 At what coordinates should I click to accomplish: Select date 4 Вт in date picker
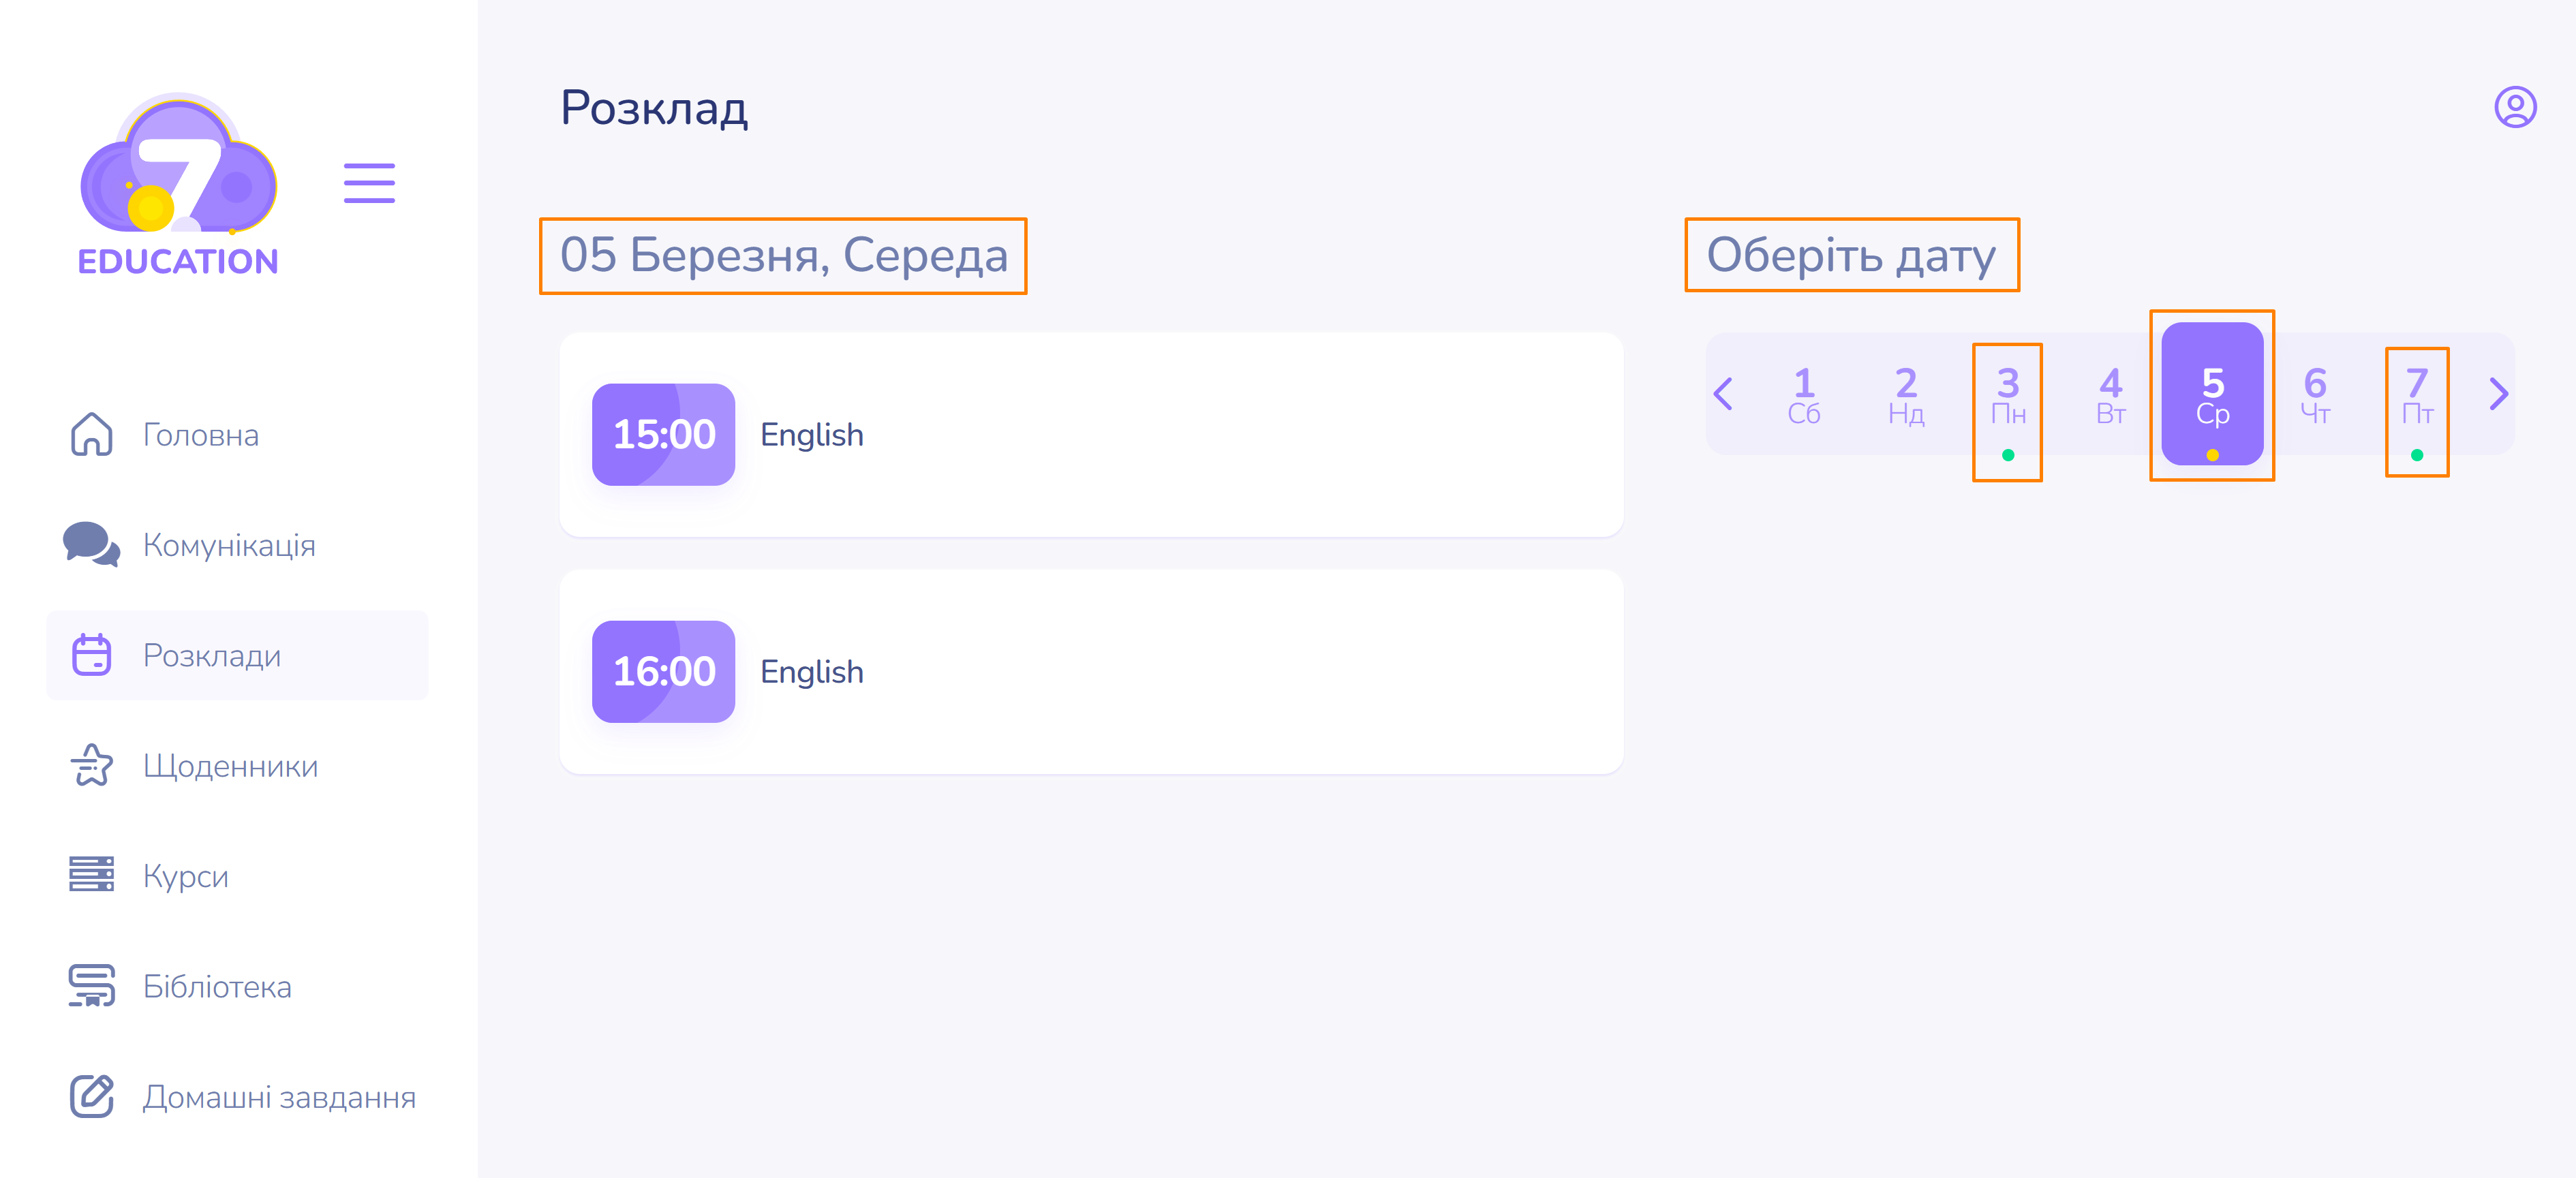click(x=2110, y=396)
